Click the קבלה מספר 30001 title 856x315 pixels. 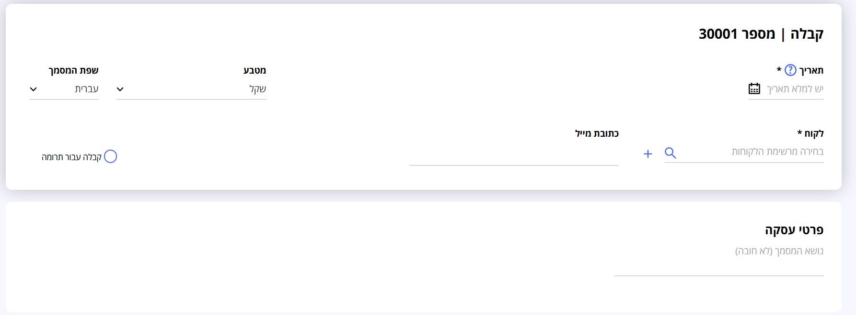click(x=761, y=34)
